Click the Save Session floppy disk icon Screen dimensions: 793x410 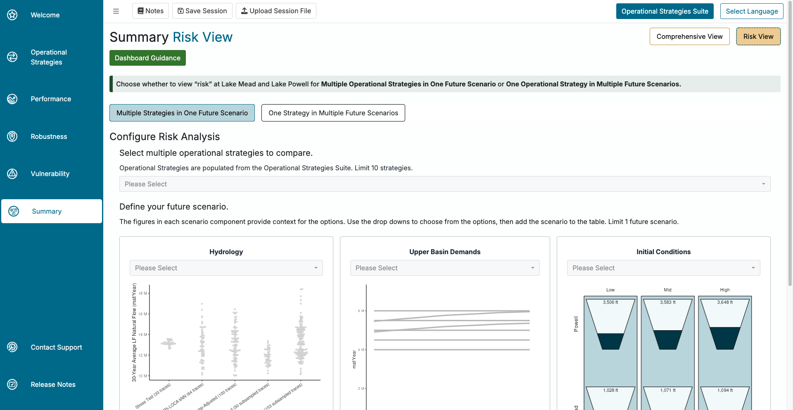click(x=180, y=11)
